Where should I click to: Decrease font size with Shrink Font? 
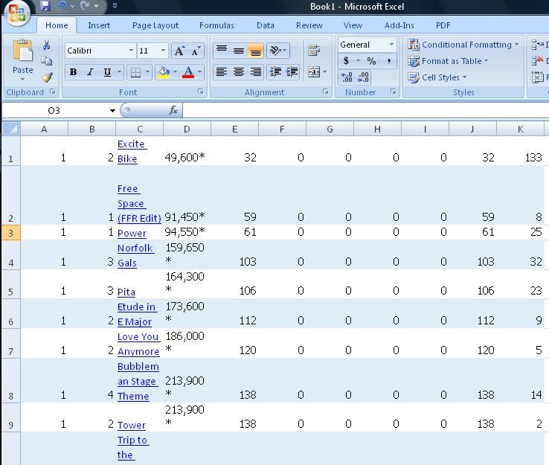[196, 51]
